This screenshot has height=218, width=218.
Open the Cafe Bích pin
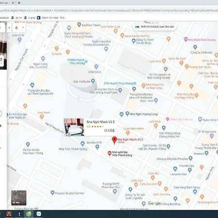coord(164,61)
